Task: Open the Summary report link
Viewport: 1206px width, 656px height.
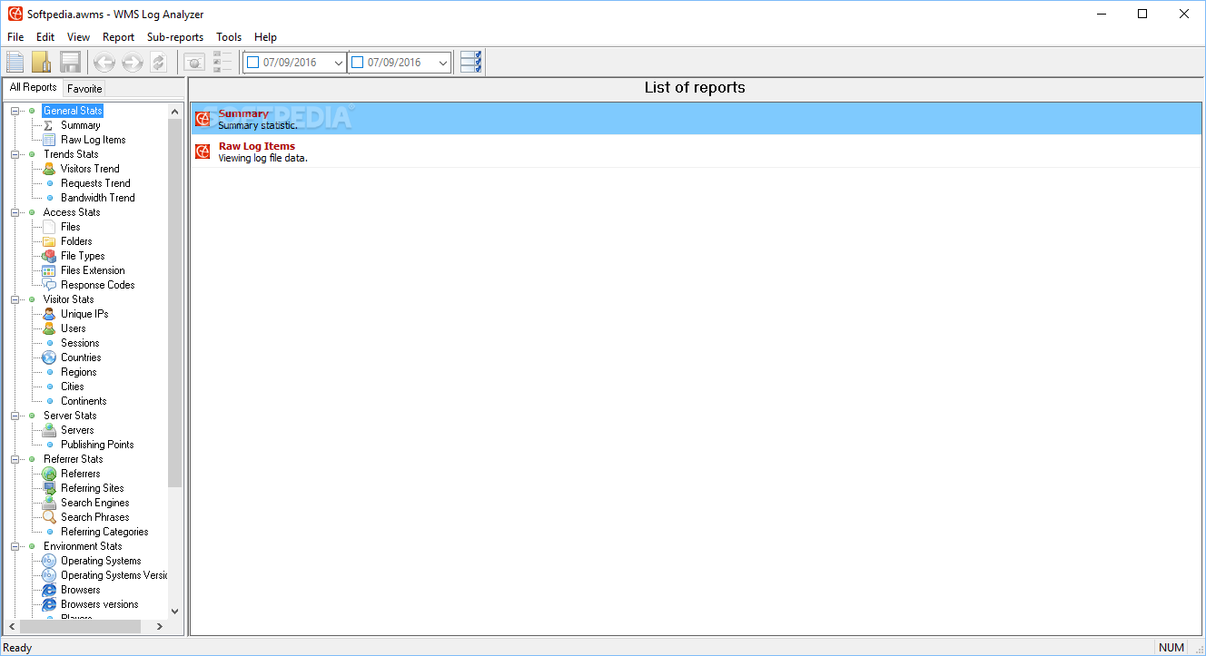Action: [243, 113]
